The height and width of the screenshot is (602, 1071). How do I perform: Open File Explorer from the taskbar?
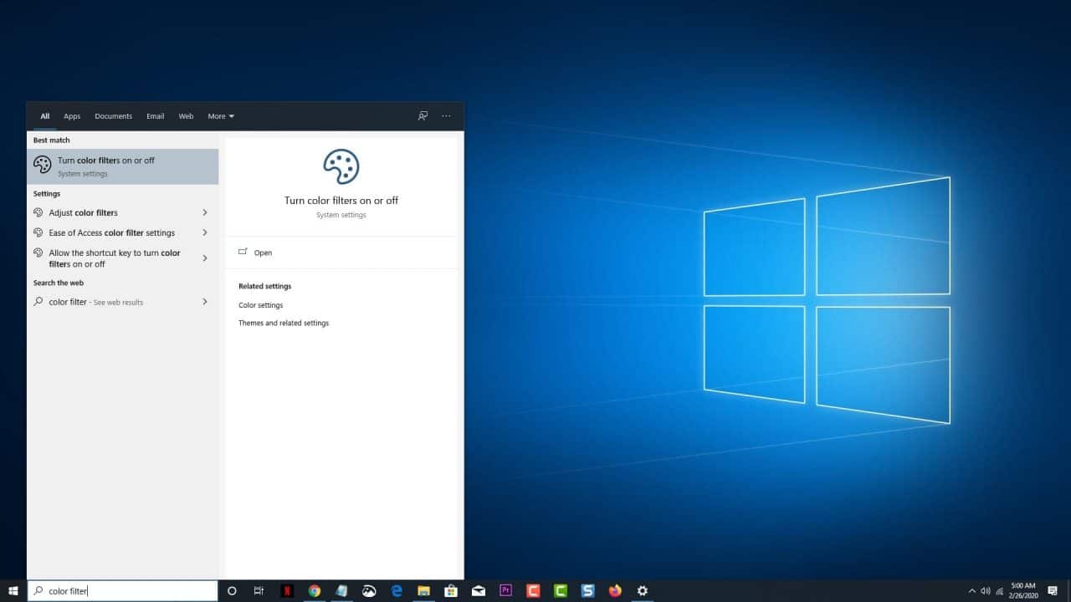[423, 591]
